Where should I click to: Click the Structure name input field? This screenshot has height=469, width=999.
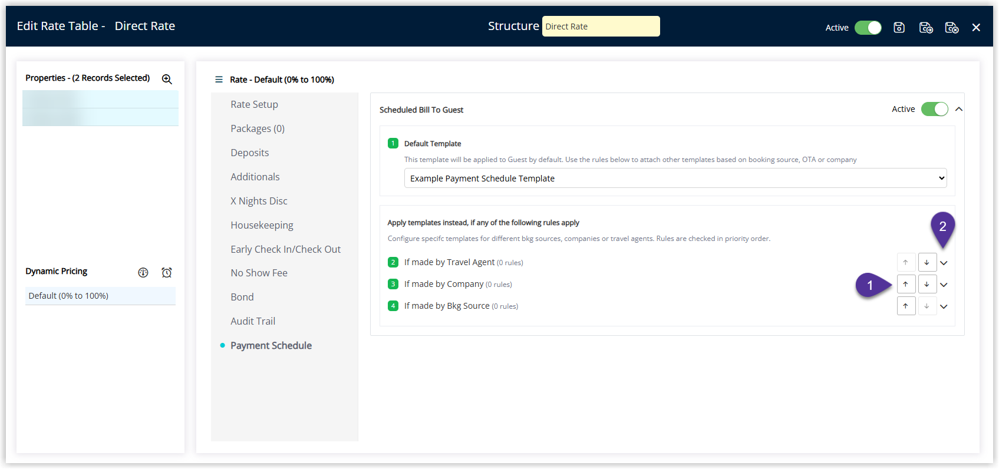(x=601, y=26)
